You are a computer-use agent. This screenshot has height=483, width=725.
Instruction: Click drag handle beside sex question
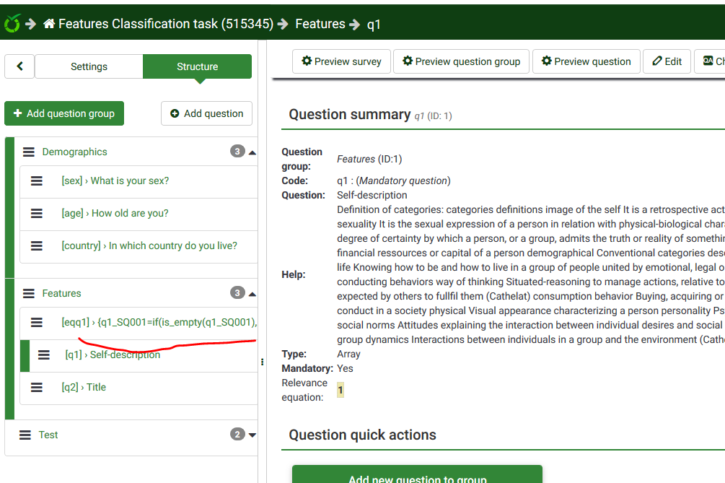[37, 181]
